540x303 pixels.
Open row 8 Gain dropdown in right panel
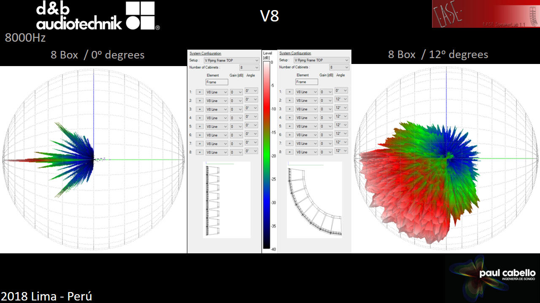[326, 152]
